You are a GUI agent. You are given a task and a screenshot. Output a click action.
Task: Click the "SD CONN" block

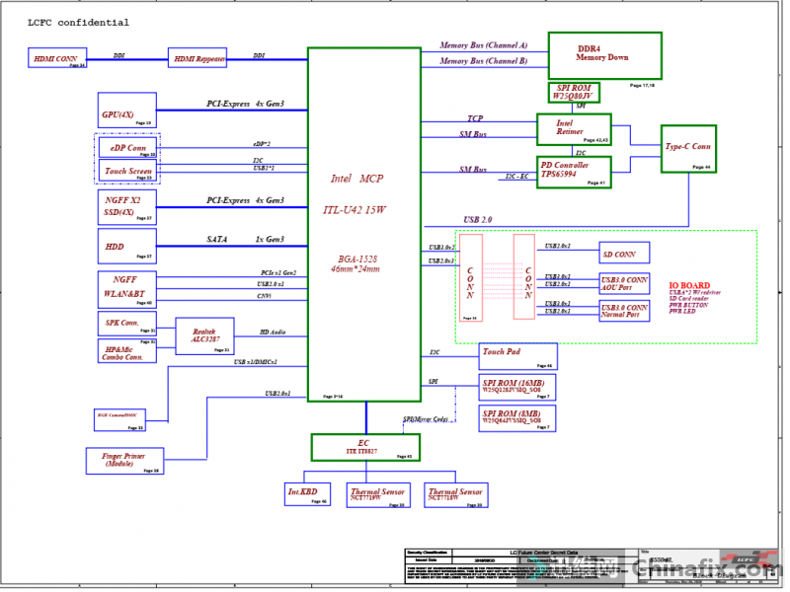[624, 253]
